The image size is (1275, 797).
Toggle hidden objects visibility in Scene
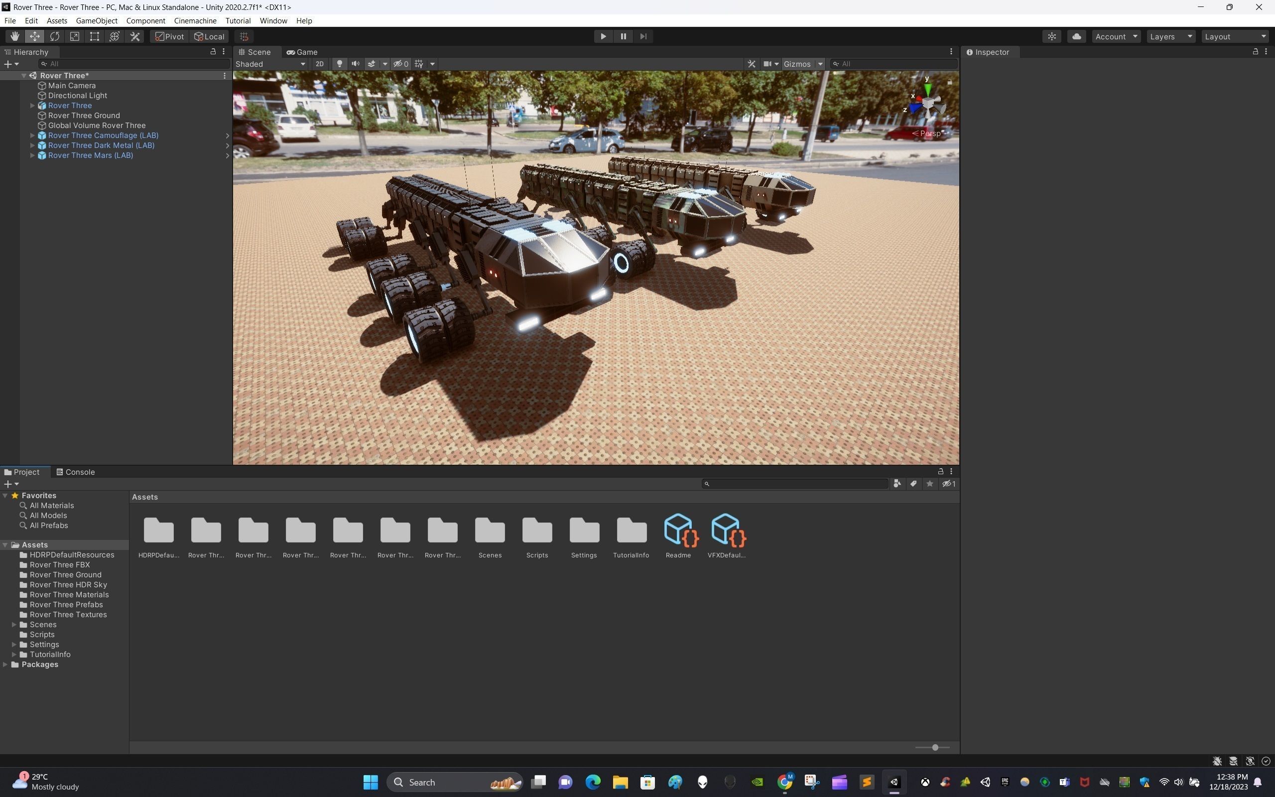[x=401, y=64]
